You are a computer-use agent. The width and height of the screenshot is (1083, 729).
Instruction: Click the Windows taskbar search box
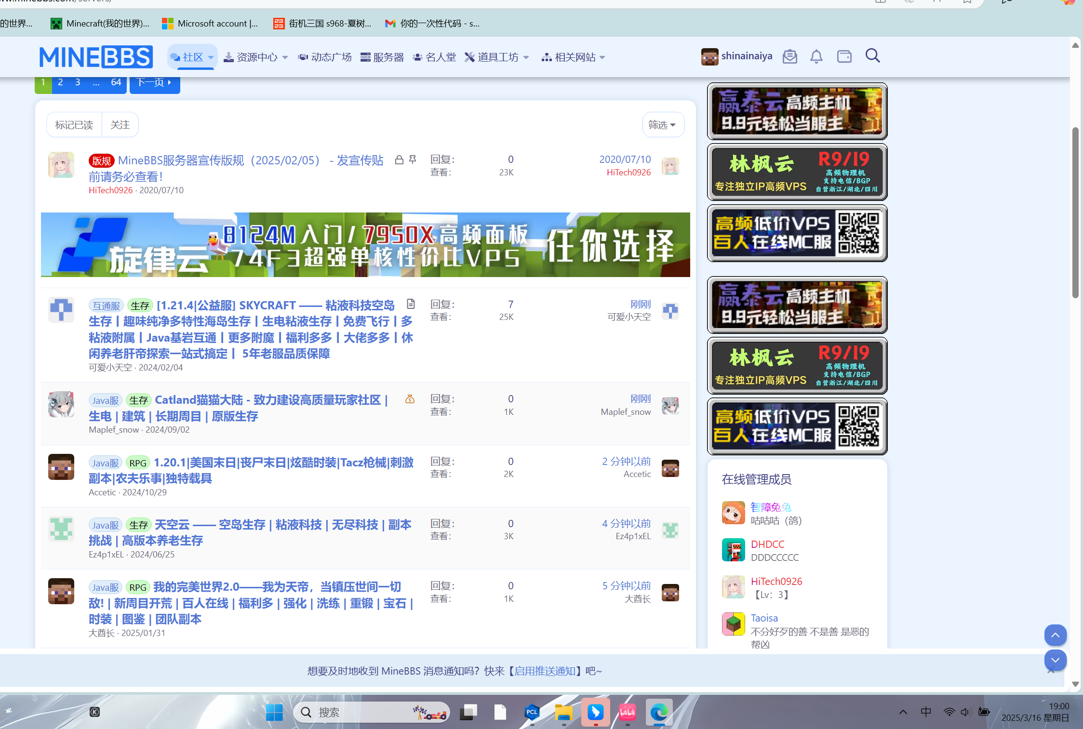(372, 712)
